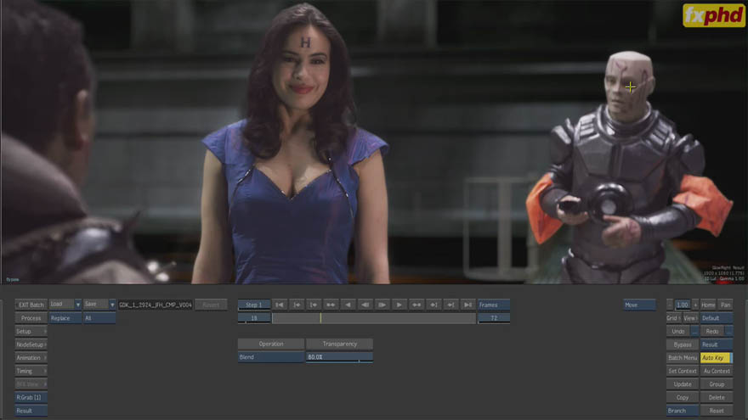This screenshot has width=748, height=420.
Task: Toggle the Bypass button
Action: 683,344
